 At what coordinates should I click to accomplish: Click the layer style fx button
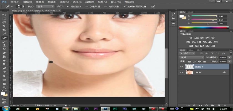[194, 105]
